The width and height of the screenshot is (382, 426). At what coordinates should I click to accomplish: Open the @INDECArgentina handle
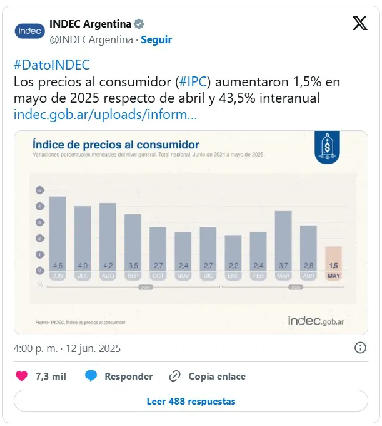pos(91,39)
